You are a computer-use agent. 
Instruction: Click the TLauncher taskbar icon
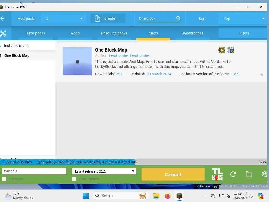pyautogui.click(x=179, y=196)
